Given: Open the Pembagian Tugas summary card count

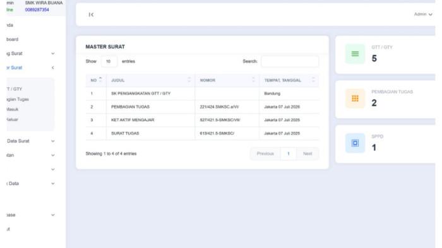Looking at the screenshot, I should (374, 103).
